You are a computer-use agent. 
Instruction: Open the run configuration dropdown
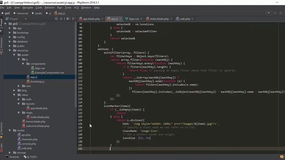[269, 13]
